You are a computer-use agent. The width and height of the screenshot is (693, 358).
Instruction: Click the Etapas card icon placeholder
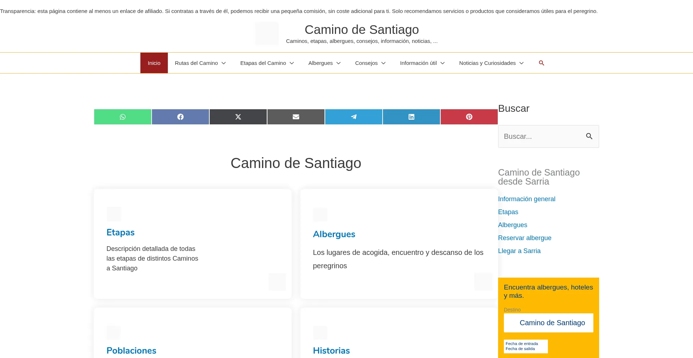pyautogui.click(x=114, y=214)
